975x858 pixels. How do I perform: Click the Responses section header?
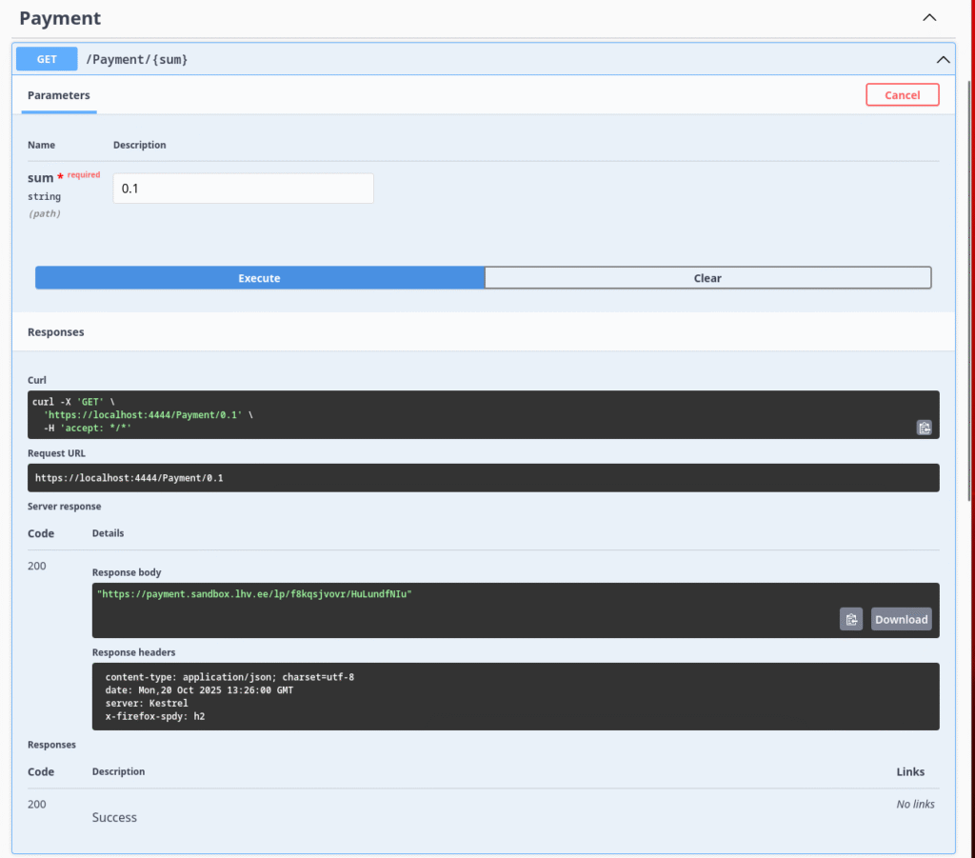(x=56, y=332)
